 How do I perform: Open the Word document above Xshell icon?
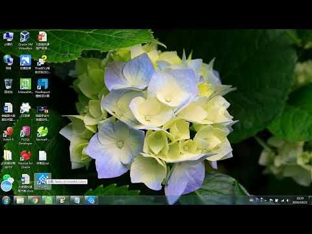(8, 112)
